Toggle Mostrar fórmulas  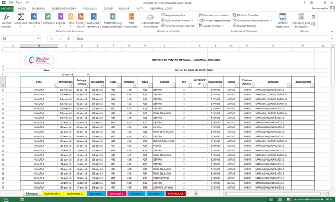point(246,15)
